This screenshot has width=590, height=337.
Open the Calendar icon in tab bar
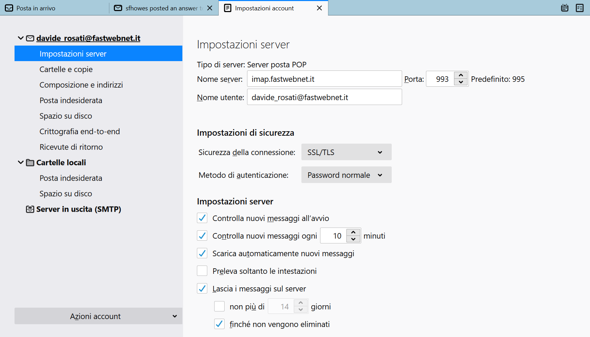pos(565,8)
